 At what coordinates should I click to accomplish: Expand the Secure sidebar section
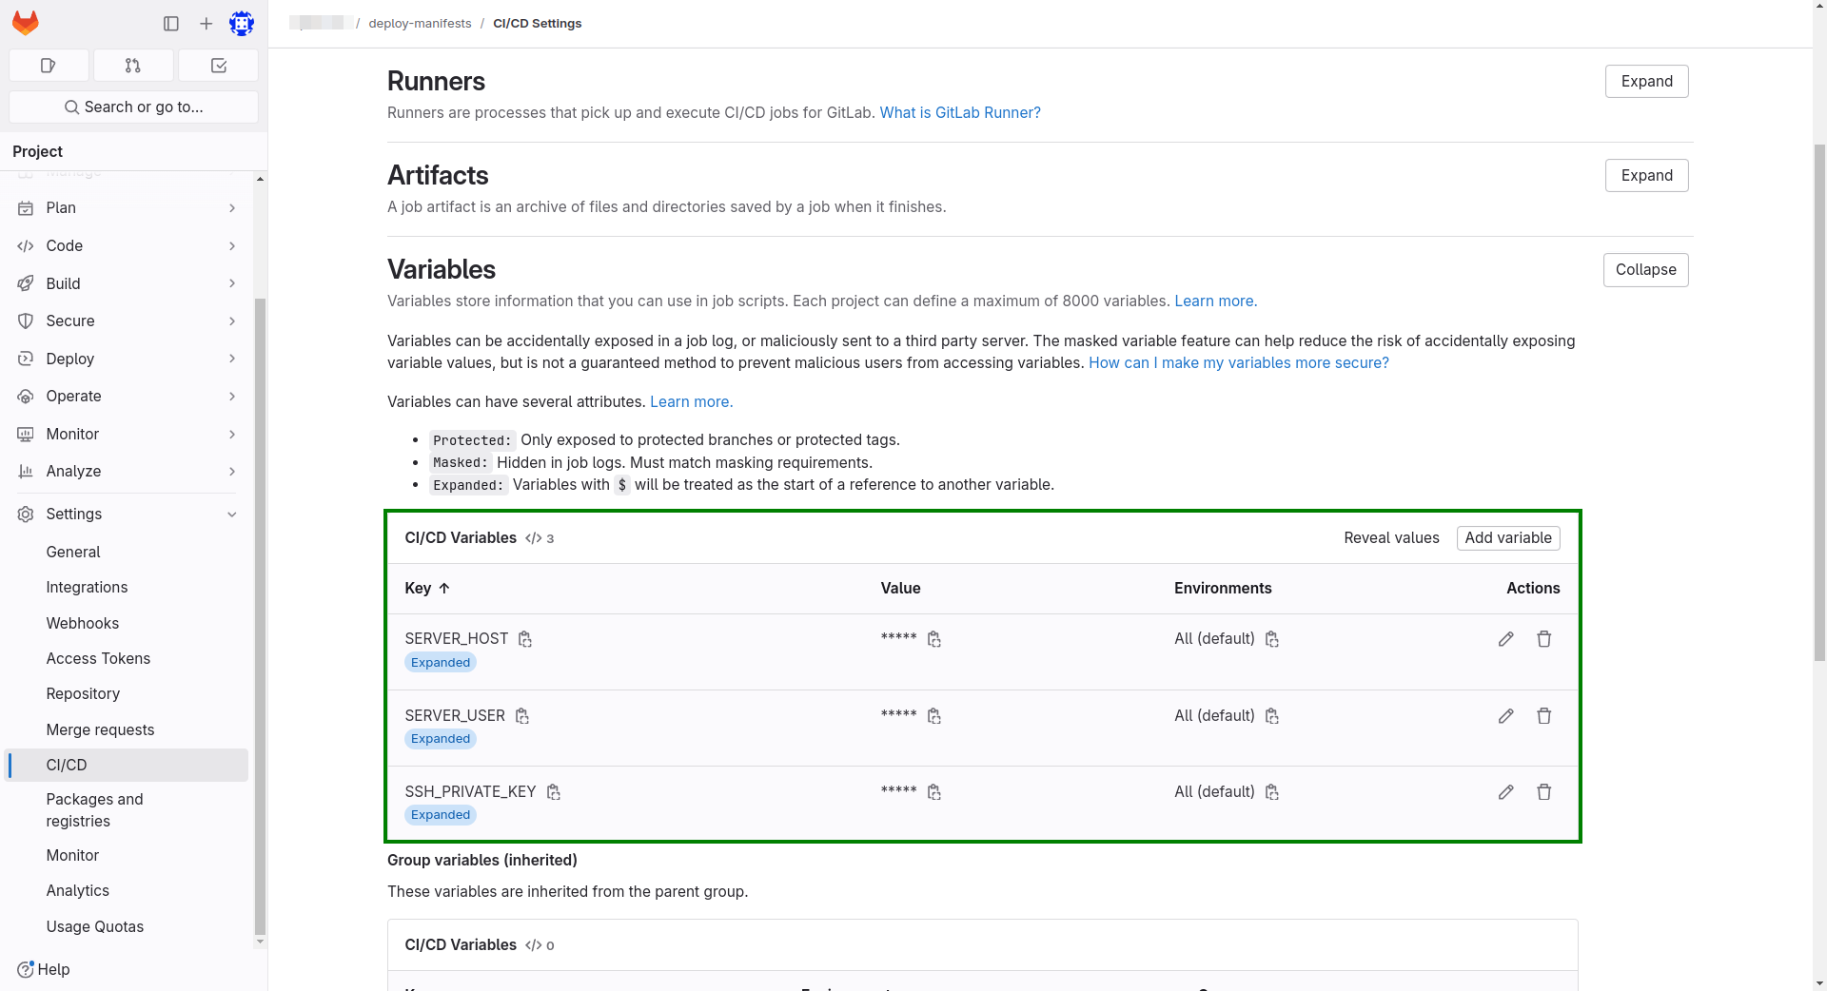click(127, 321)
